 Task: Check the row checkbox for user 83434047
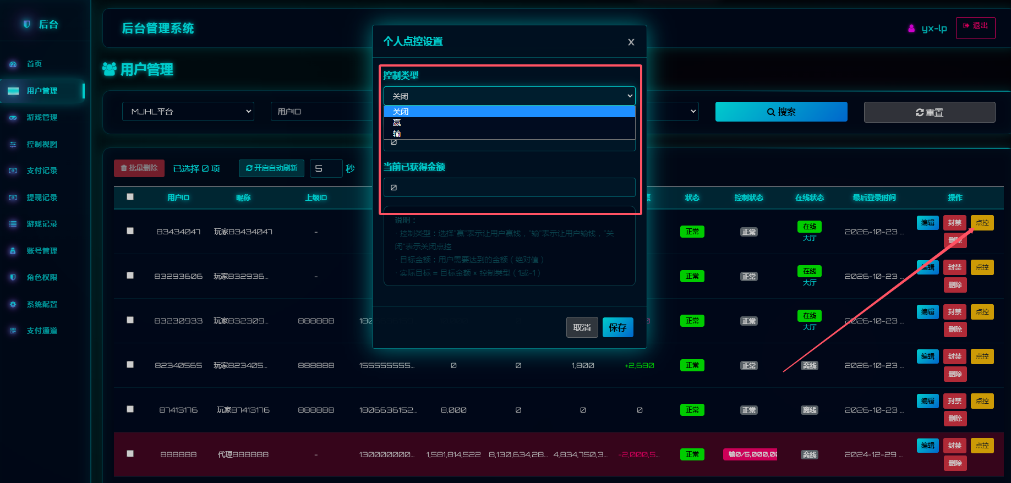click(130, 231)
